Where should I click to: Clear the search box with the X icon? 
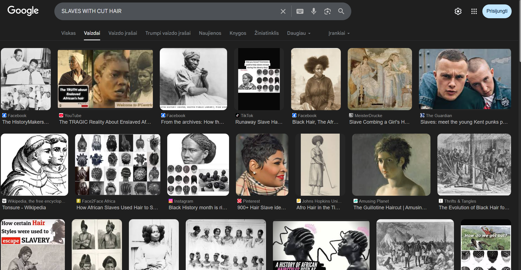point(283,11)
